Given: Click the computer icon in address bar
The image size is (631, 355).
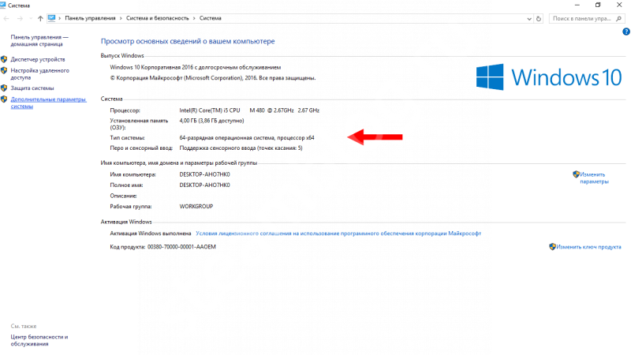Looking at the screenshot, I should pyautogui.click(x=51, y=18).
